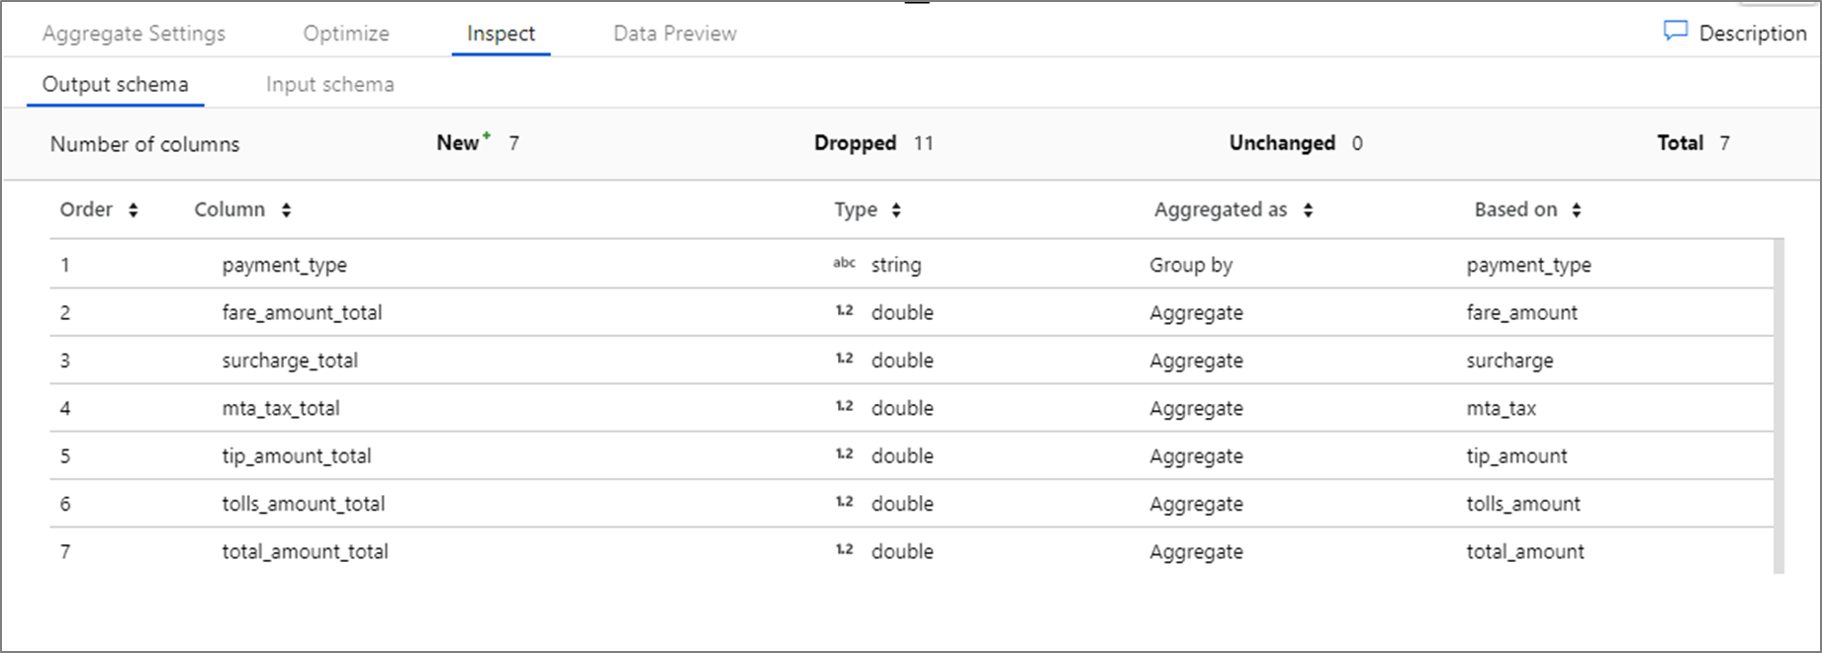Click the 1.2 double icon beside fare_amount_total
The height and width of the screenshot is (653, 1822).
click(846, 311)
